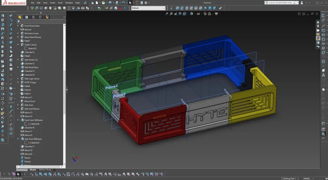The height and width of the screenshot is (180, 328).
Task: Pin the menu bar with pushpin icon
Action: click(x=85, y=3)
